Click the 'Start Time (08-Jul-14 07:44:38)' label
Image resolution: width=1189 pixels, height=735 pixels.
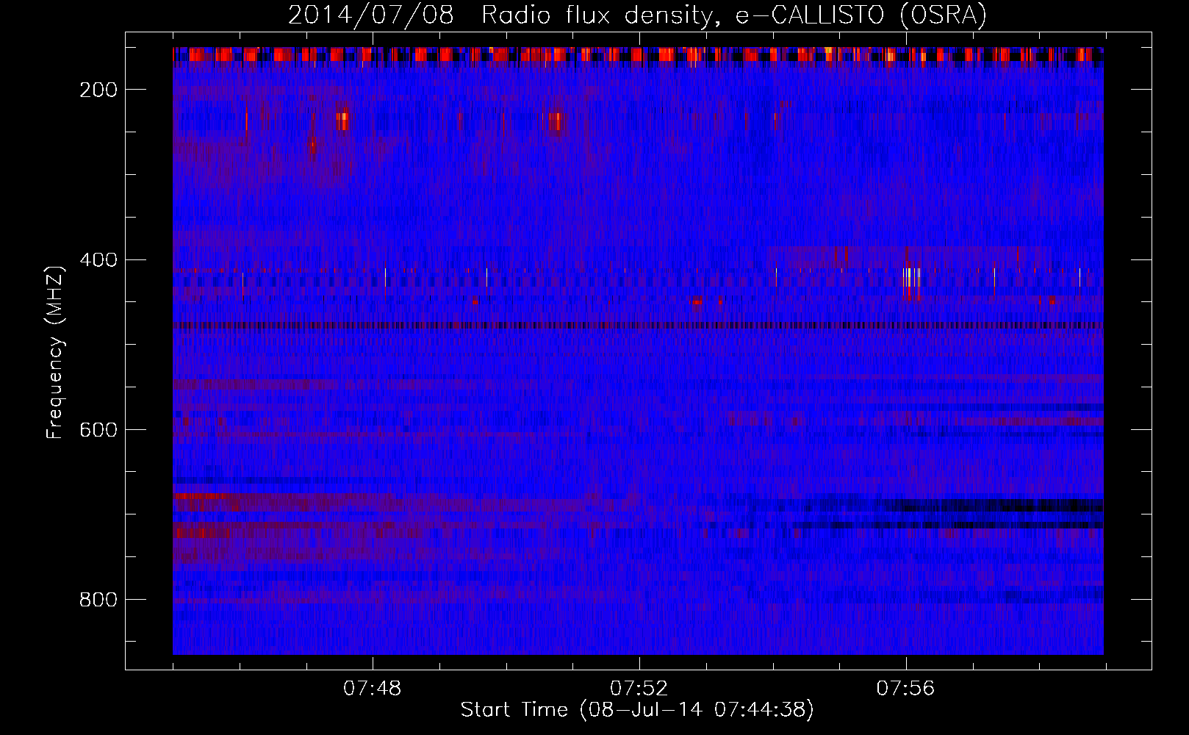click(x=637, y=710)
